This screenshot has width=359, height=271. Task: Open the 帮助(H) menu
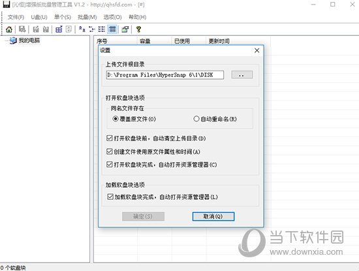click(x=138, y=17)
